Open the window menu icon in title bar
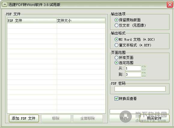The height and width of the screenshot is (128, 174). [5, 4]
